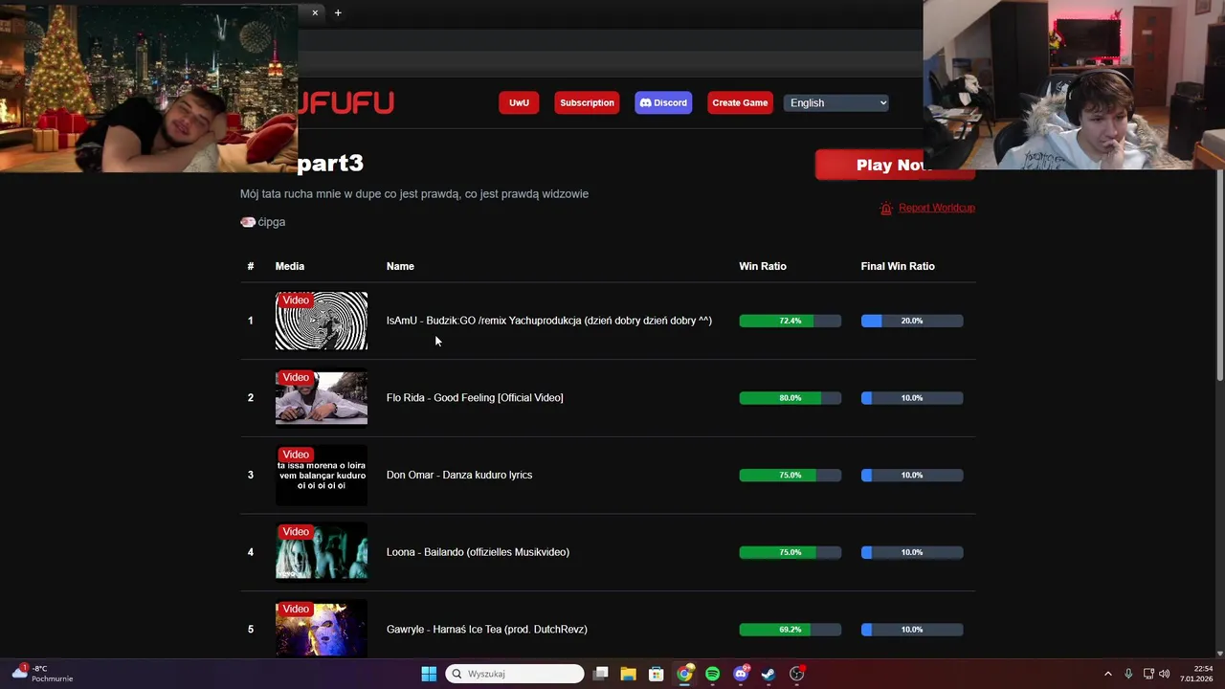This screenshot has height=689, width=1225.
Task: Click the Report Worldcup link
Action: click(x=936, y=208)
